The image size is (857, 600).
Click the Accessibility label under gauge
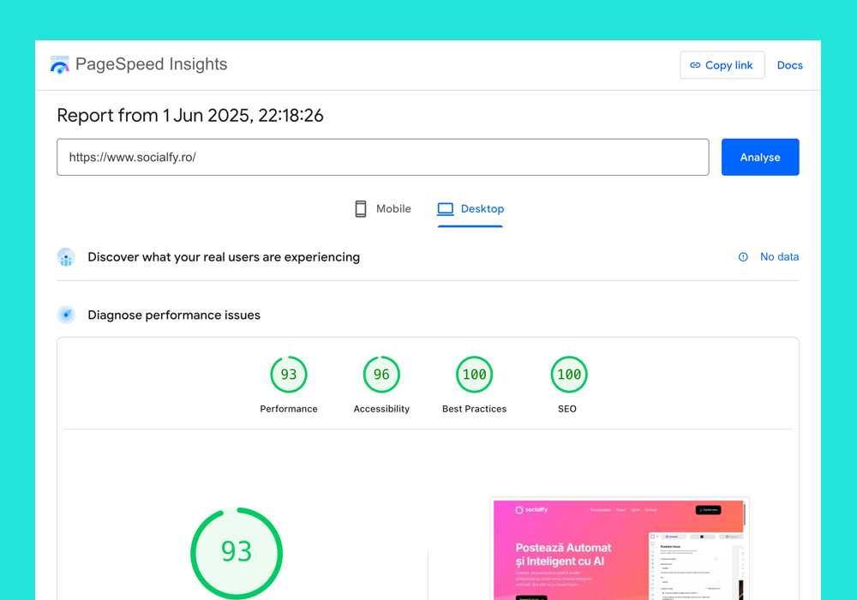pyautogui.click(x=381, y=409)
